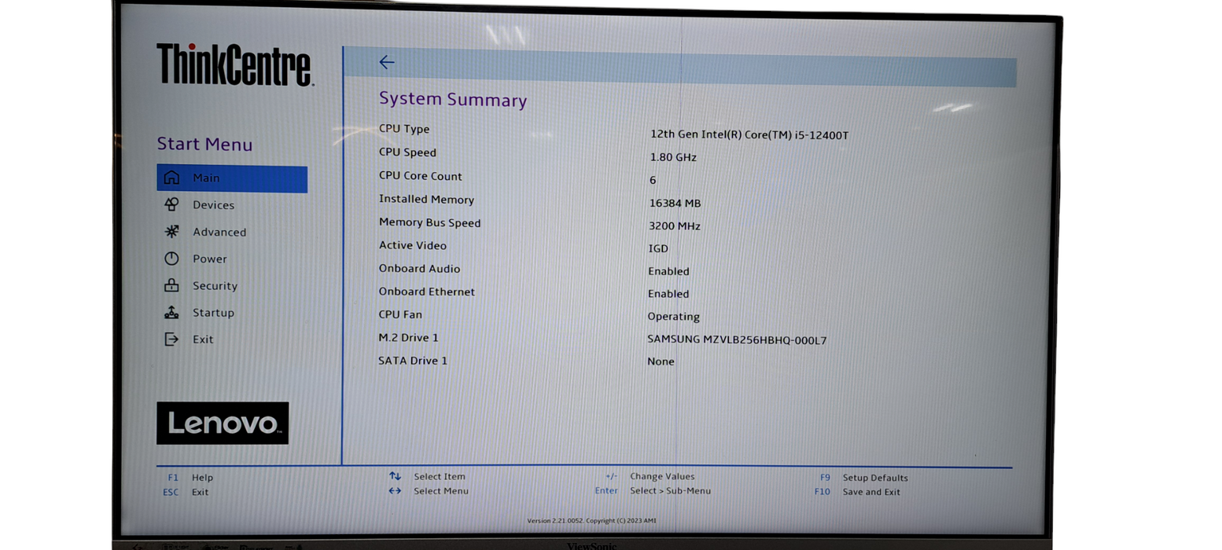The width and height of the screenshot is (1222, 550).
Task: Click the back arrow icon
Action: 386,62
